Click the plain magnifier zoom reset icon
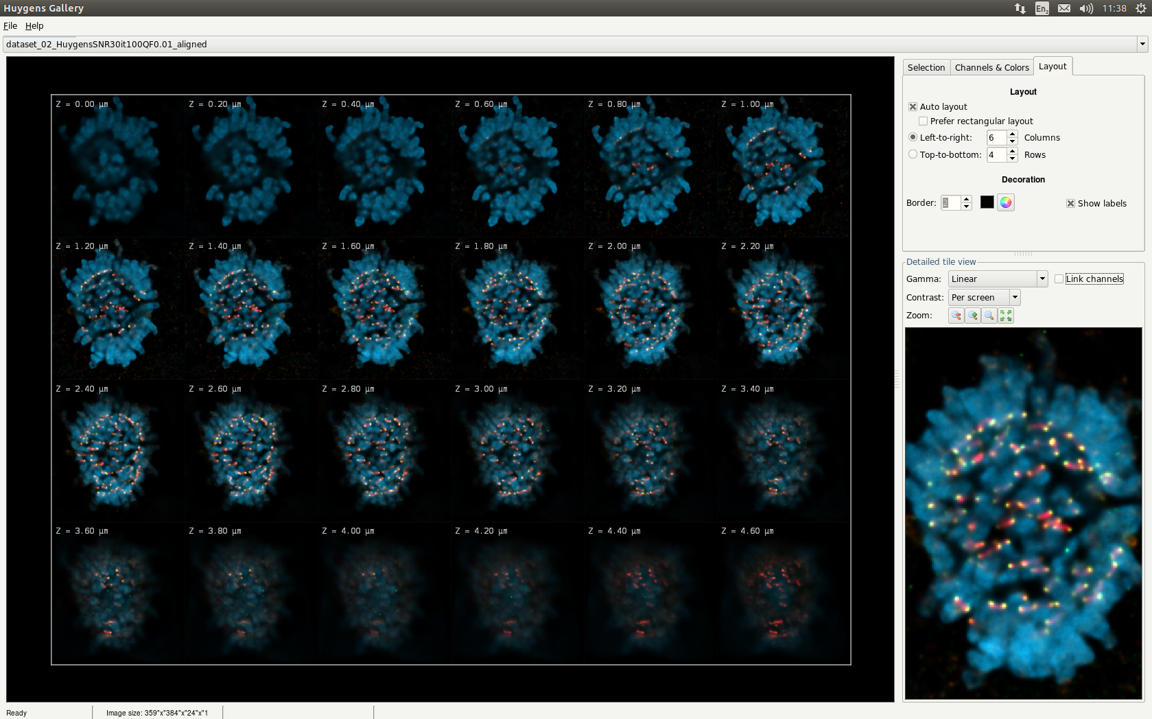The width and height of the screenshot is (1152, 719). tap(989, 316)
